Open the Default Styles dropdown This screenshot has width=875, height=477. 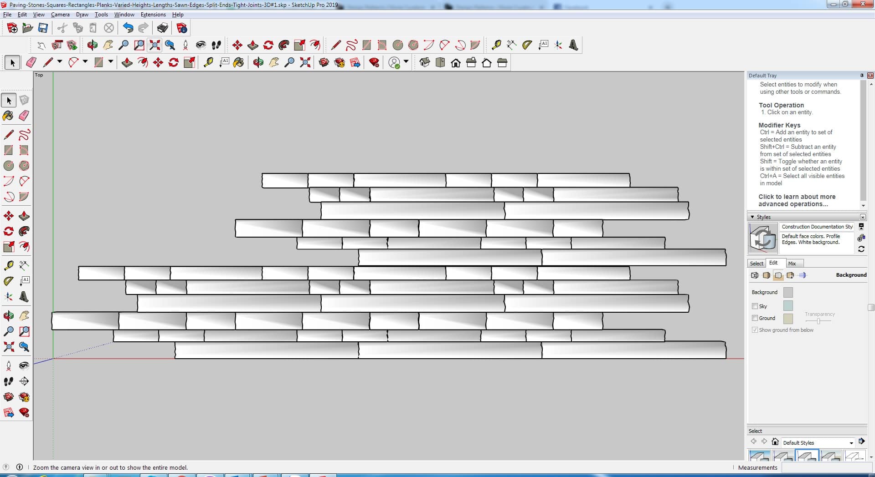850,443
